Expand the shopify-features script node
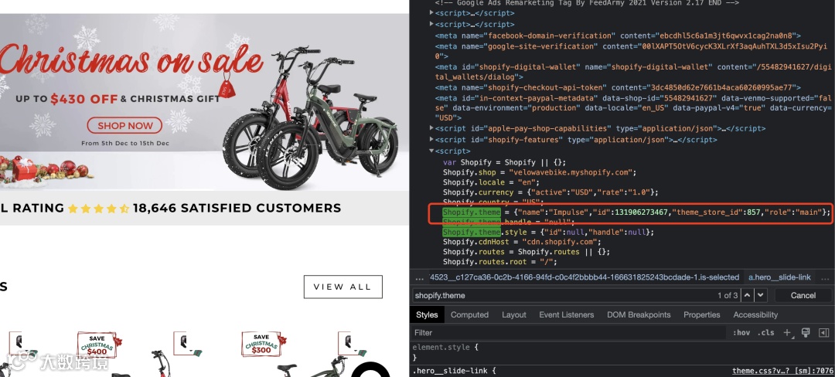Viewport: 835px width, 377px height. pyautogui.click(x=432, y=139)
